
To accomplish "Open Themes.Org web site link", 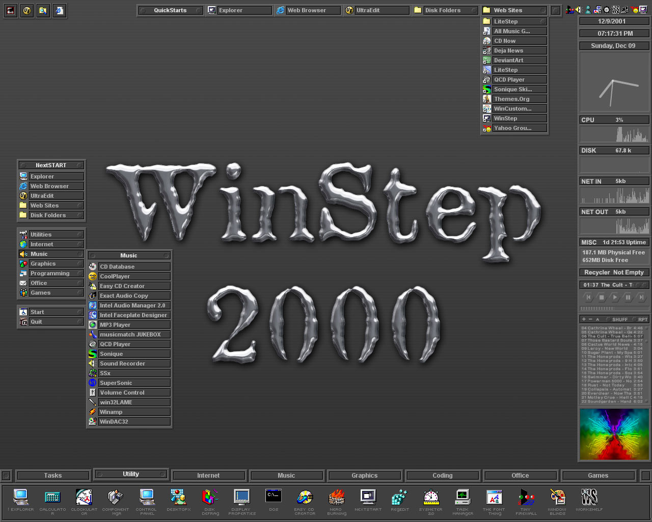I will 514,99.
